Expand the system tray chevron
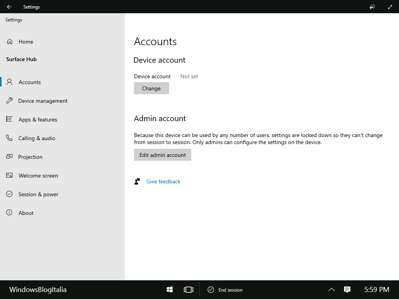The height and width of the screenshot is (299, 399). 331,290
